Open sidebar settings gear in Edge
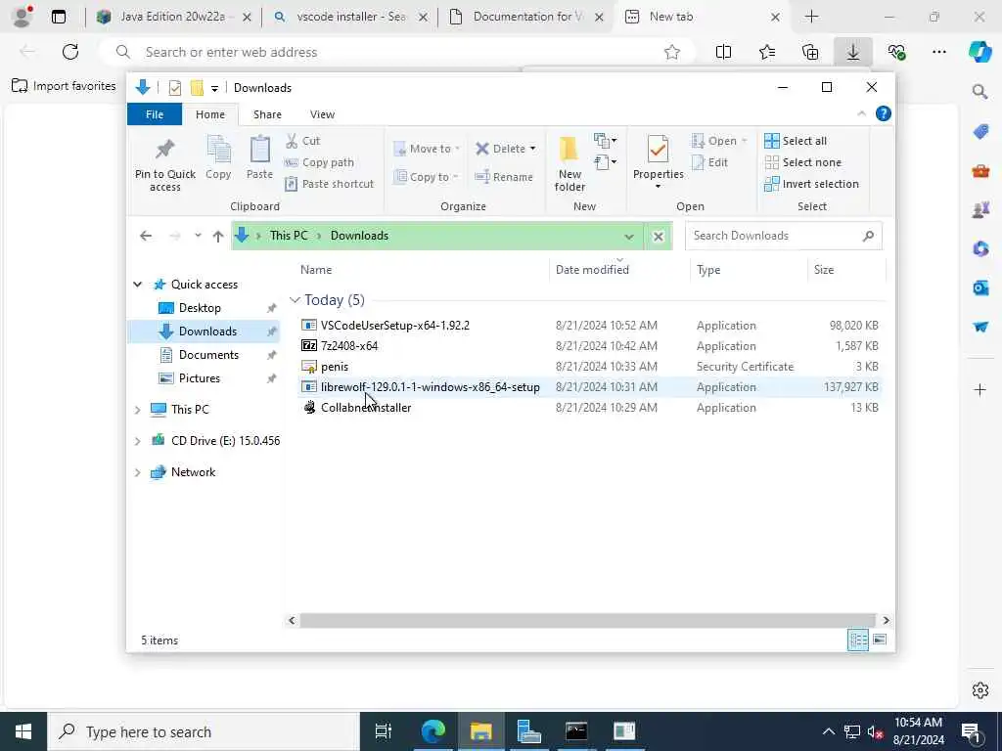Viewport: 1002px width, 751px height. (980, 690)
